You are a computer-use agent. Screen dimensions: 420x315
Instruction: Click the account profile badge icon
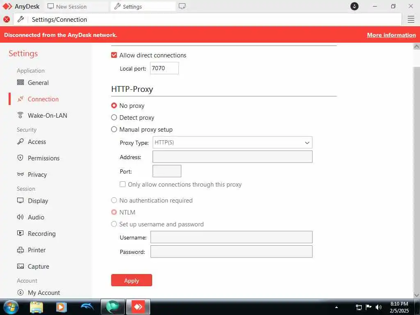pyautogui.click(x=354, y=6)
